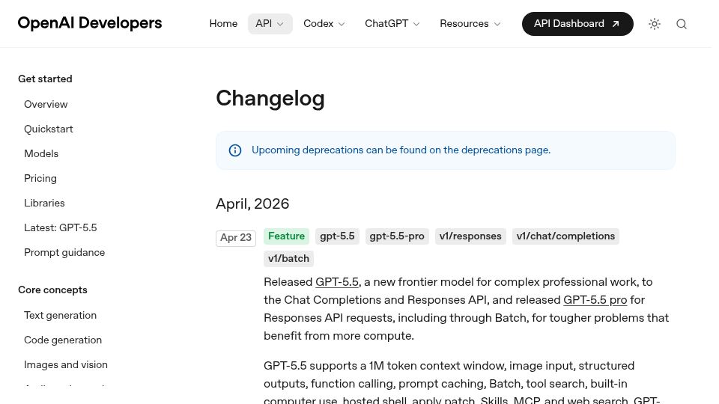Image resolution: width=719 pixels, height=404 pixels.
Task: Click the info icon in deprecations banner
Action: pyautogui.click(x=234, y=150)
